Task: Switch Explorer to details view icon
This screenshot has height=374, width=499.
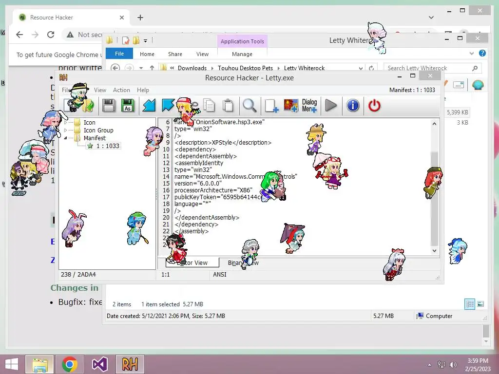Action: (x=470, y=304)
